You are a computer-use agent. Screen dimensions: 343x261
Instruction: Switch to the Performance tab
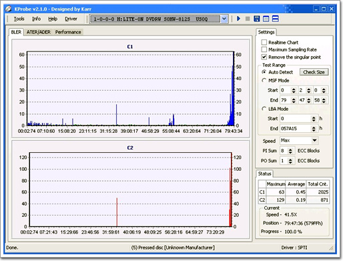(x=68, y=32)
